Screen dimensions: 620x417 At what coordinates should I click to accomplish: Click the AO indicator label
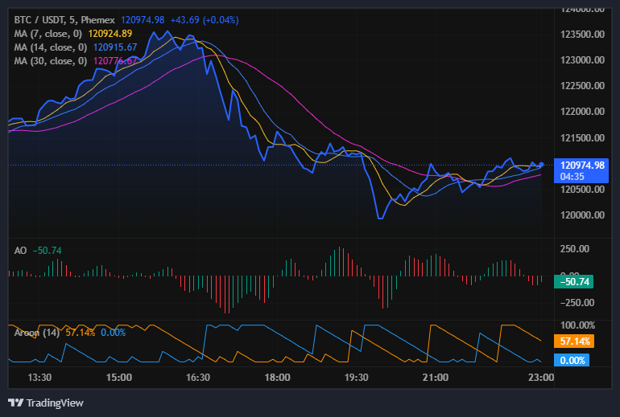tap(21, 251)
